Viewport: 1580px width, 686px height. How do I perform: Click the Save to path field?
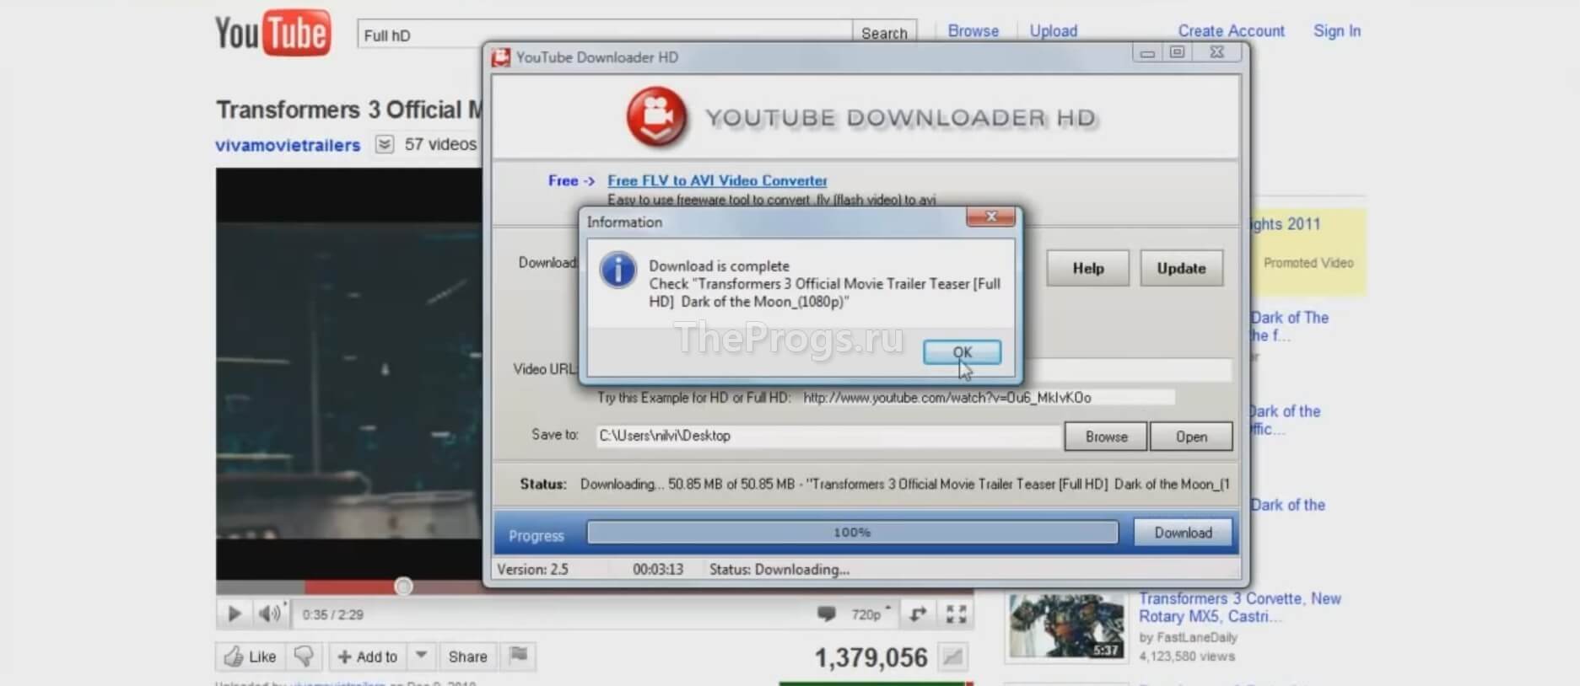828,436
